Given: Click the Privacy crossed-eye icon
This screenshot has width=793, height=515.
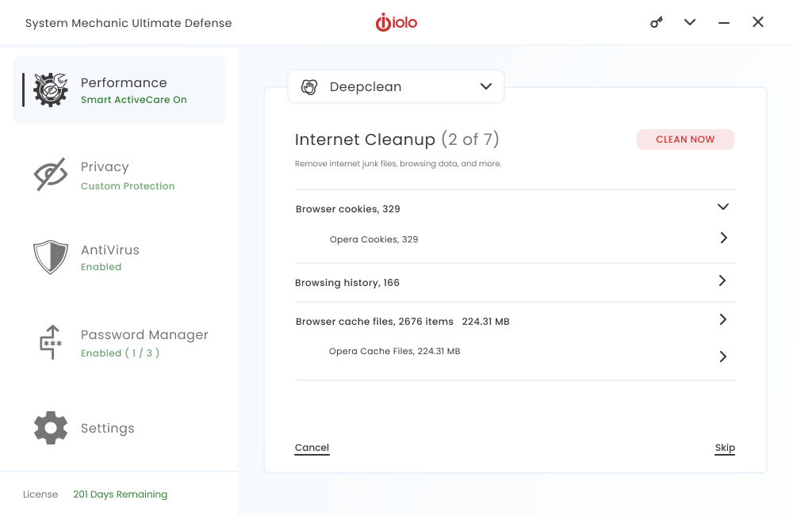Looking at the screenshot, I should pyautogui.click(x=51, y=174).
